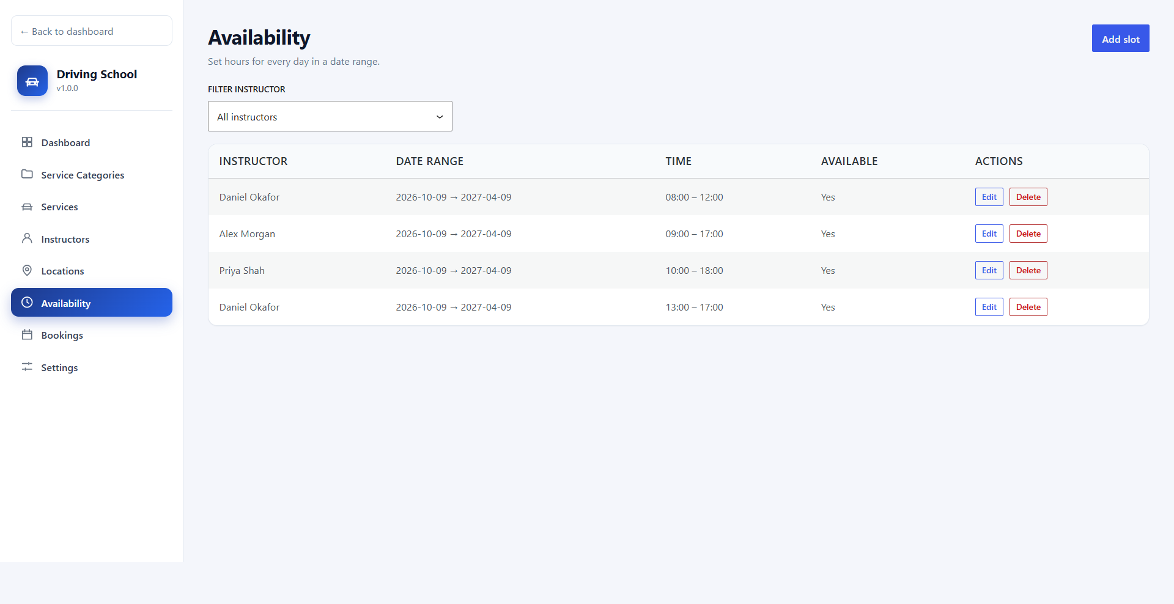Click the Service Categories folder icon
Image resolution: width=1174 pixels, height=604 pixels.
tap(27, 174)
